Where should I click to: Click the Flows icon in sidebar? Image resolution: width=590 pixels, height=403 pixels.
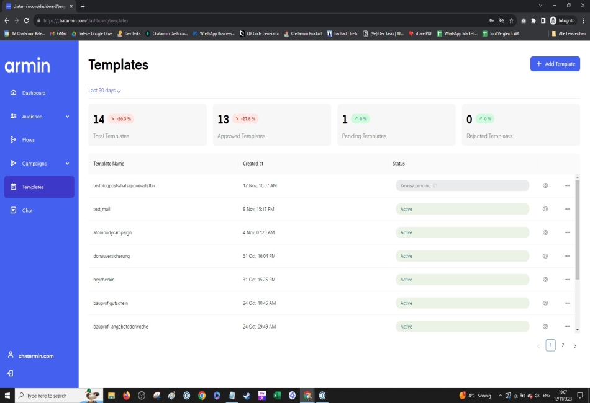click(x=14, y=140)
